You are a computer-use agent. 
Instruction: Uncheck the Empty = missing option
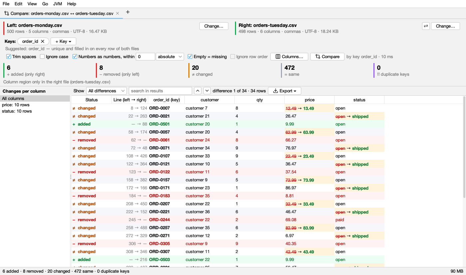(190, 56)
